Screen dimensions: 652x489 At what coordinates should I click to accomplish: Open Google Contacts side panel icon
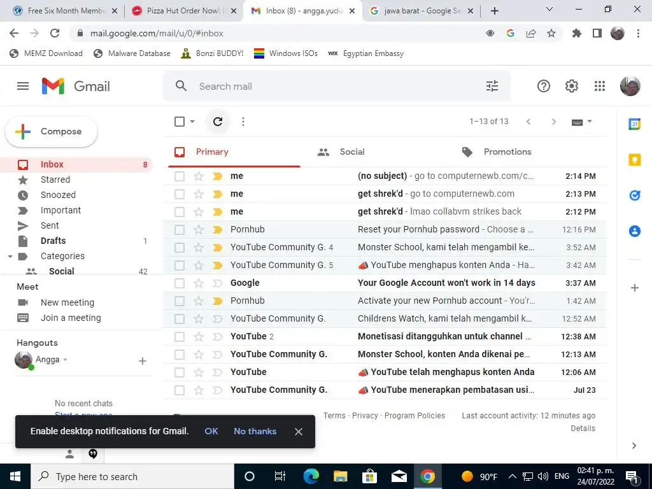(635, 230)
